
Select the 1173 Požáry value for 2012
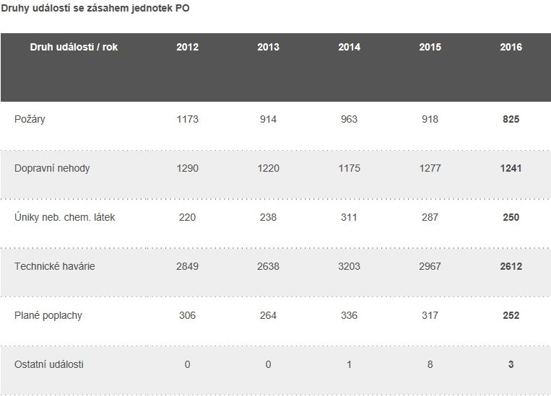(x=187, y=119)
